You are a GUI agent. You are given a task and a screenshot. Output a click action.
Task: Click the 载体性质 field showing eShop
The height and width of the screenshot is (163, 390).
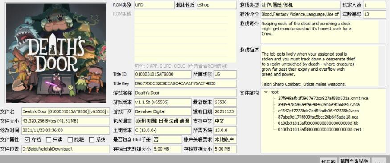[x=216, y=5]
